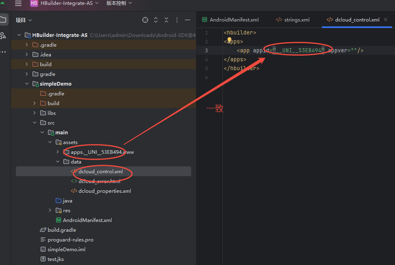The image size is (395, 265).
Task: Collapse the main folder
Action: pos(42,132)
